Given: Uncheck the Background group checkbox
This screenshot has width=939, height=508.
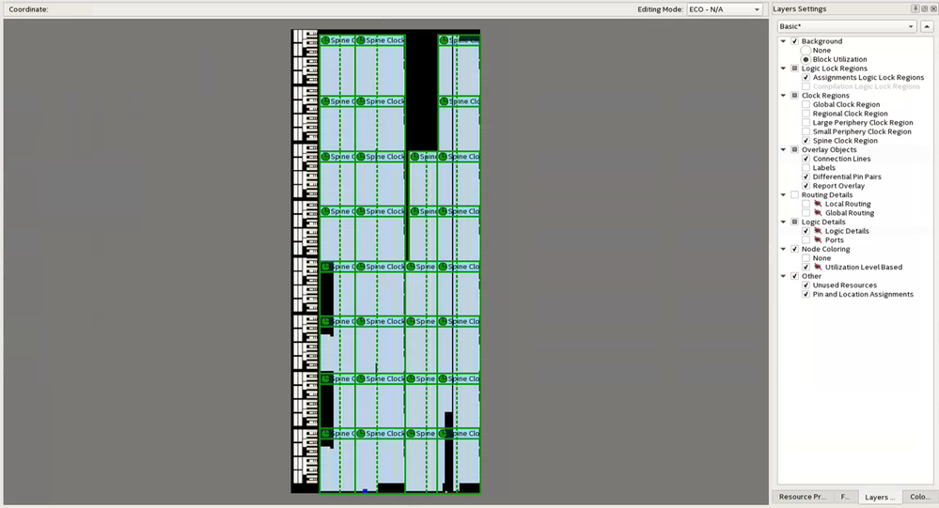Looking at the screenshot, I should pos(794,41).
